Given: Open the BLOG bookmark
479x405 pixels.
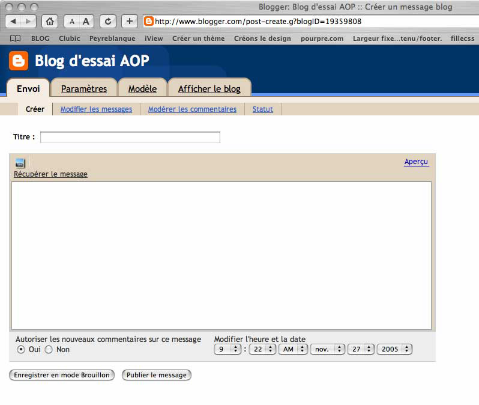Looking at the screenshot, I should [40, 38].
